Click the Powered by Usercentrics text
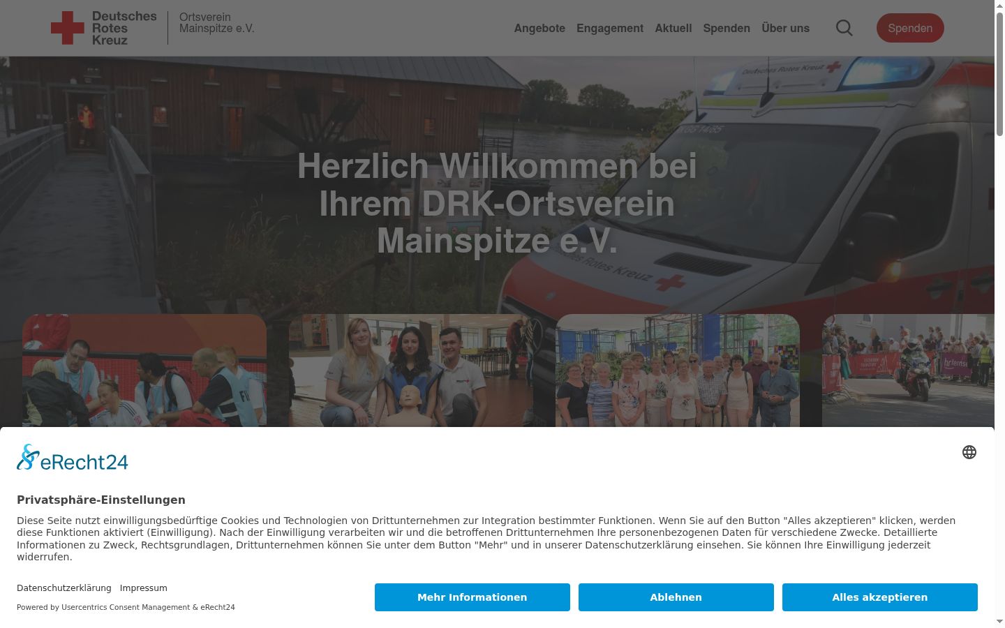This screenshot has width=1005, height=628. coord(126,607)
